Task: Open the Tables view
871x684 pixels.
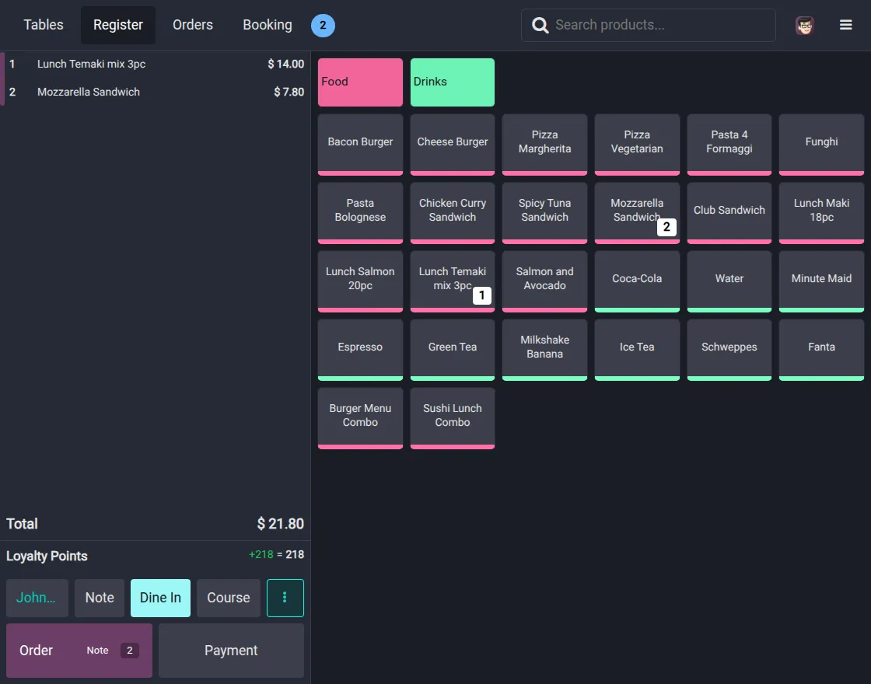Action: click(x=43, y=24)
